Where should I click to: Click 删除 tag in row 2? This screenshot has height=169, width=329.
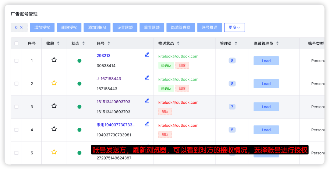(182, 88)
